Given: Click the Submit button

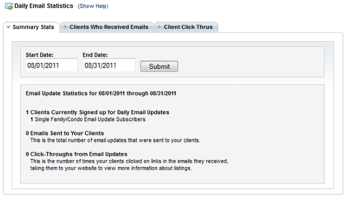Looking at the screenshot, I should pos(159,66).
